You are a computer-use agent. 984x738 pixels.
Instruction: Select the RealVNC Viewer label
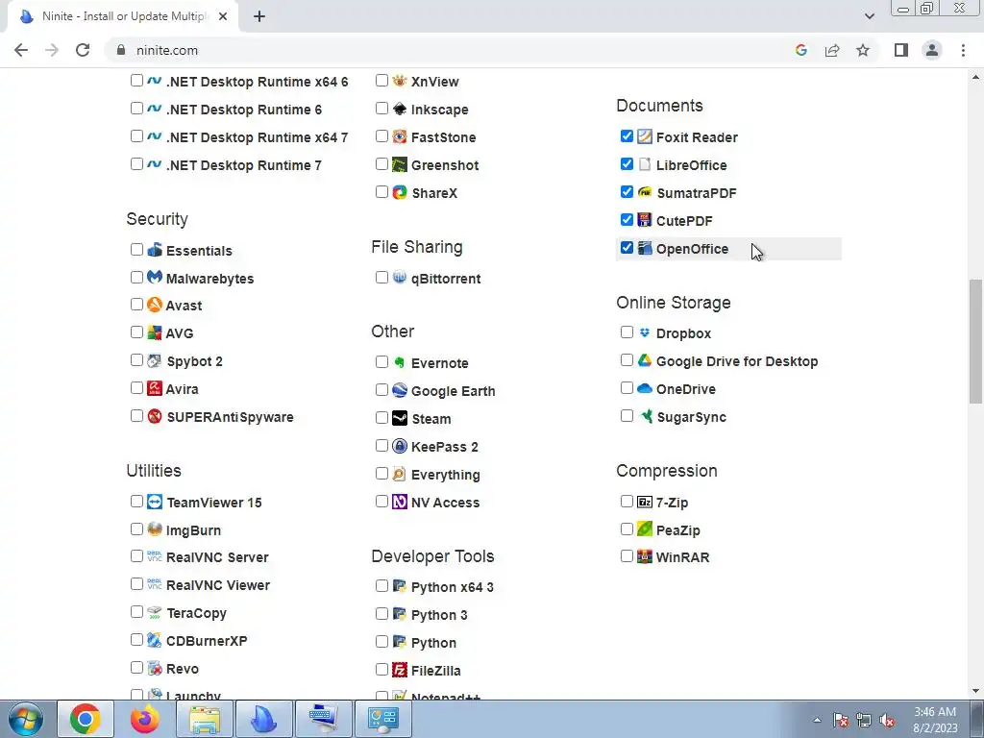pos(218,585)
